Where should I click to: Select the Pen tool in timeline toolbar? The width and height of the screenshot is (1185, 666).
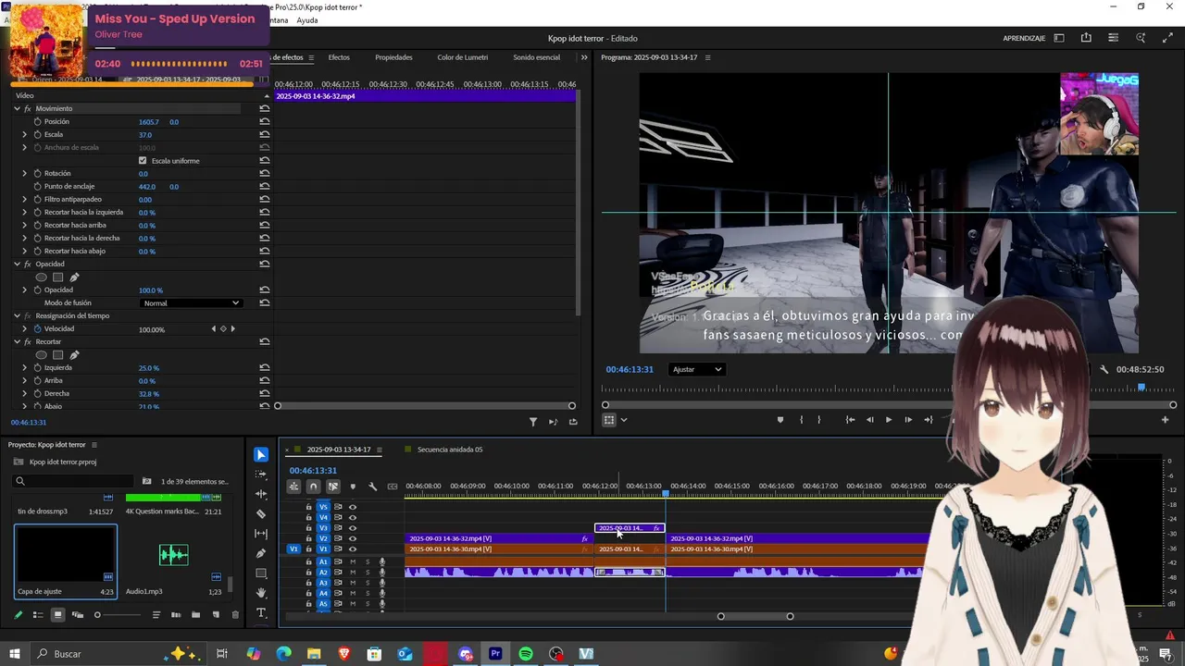click(x=261, y=553)
